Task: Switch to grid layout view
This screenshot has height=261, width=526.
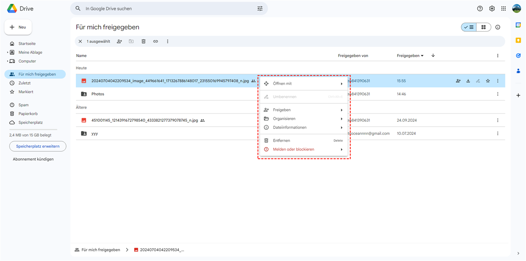Action: point(483,27)
